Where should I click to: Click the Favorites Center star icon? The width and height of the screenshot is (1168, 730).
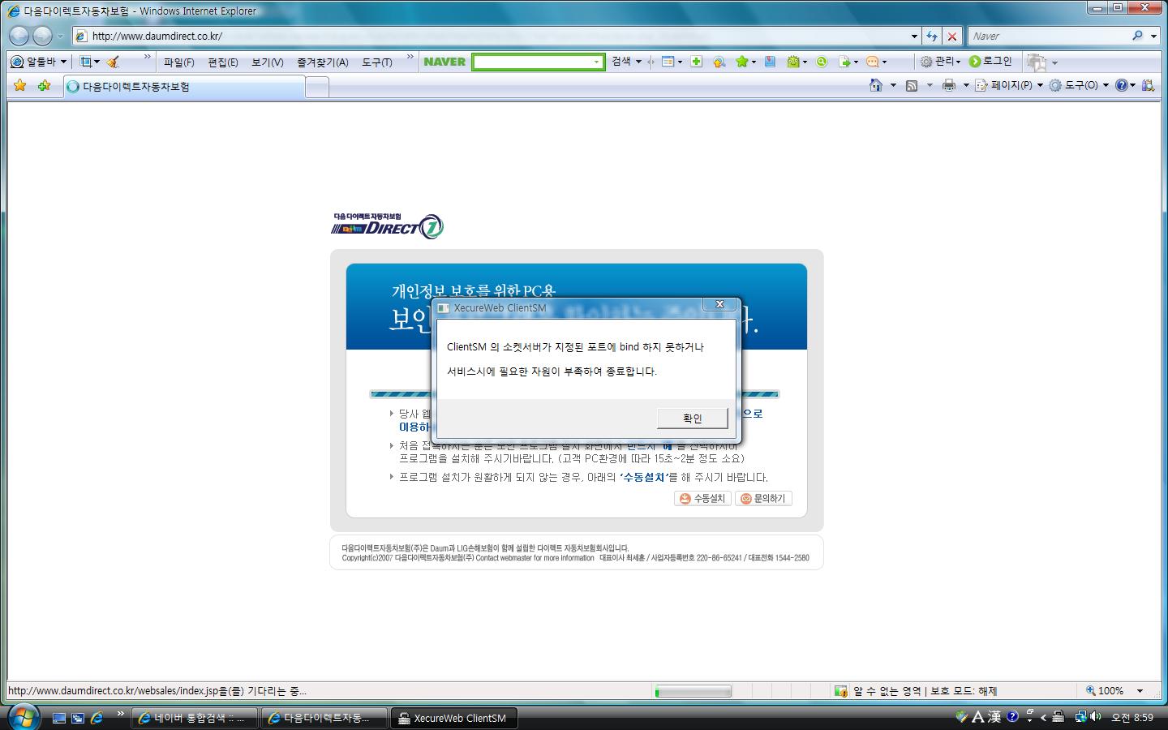(x=20, y=85)
